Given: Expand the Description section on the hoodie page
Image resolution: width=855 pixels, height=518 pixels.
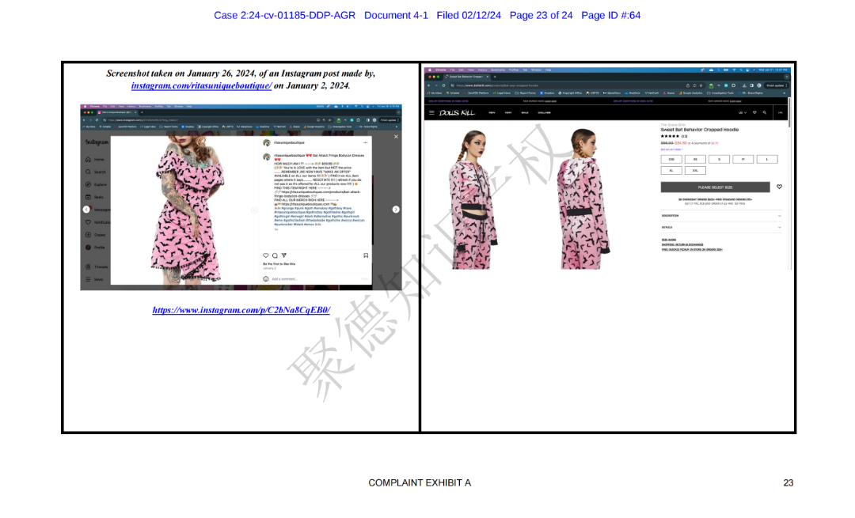Looking at the screenshot, I should pos(721,216).
